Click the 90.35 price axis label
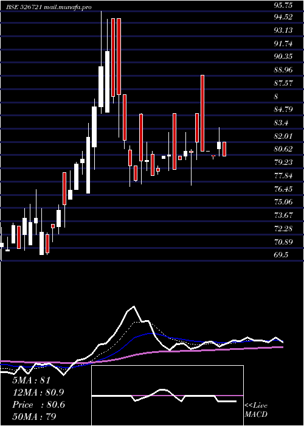This screenshot has height=426, width=304. point(283,57)
